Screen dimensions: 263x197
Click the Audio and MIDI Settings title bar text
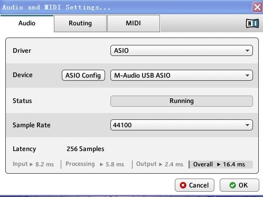click(x=57, y=7)
